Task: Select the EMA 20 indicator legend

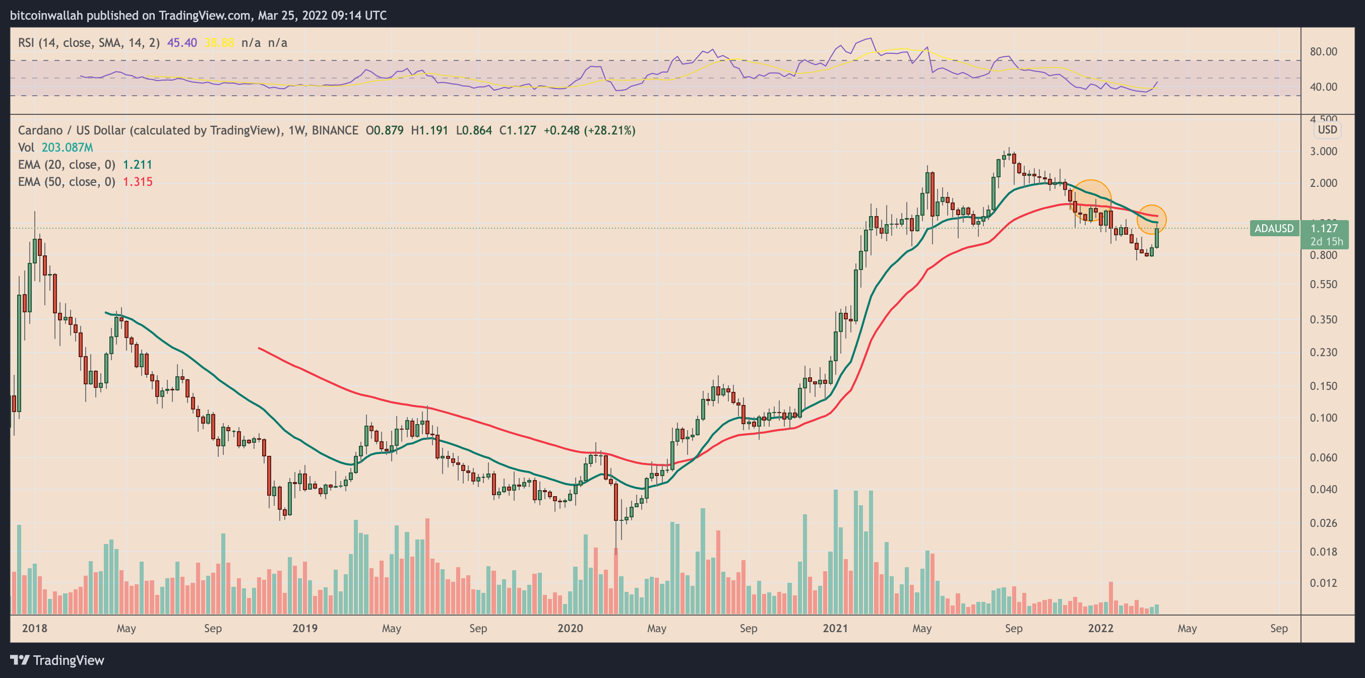Action: [66, 164]
